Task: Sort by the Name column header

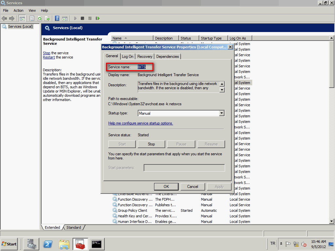Action: [x=132, y=38]
